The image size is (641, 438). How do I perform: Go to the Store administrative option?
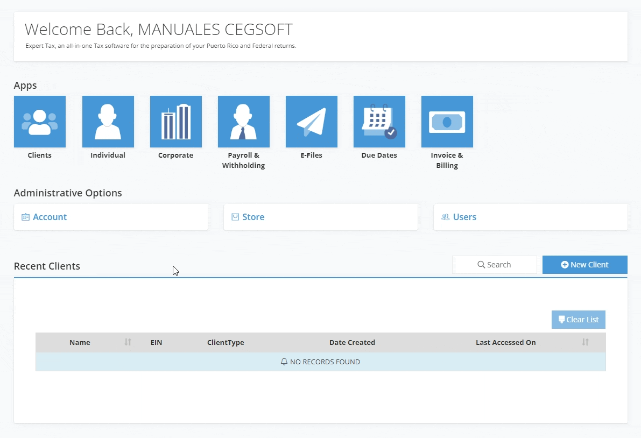pos(253,217)
